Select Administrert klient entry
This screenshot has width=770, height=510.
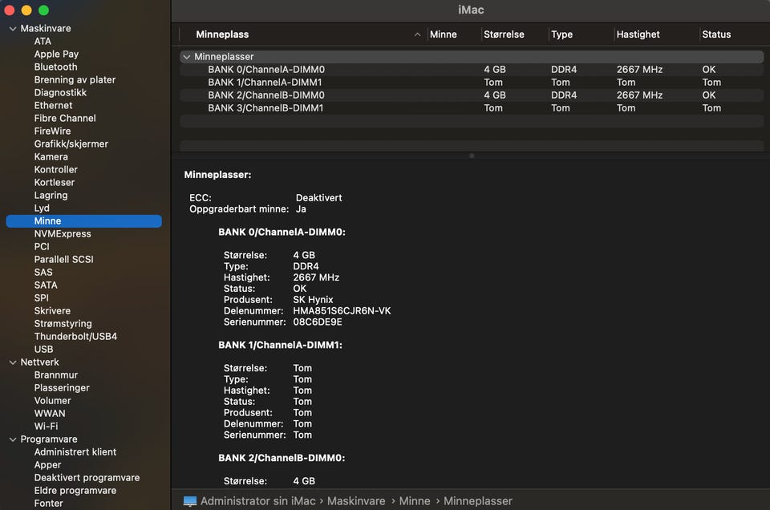pyautogui.click(x=75, y=452)
